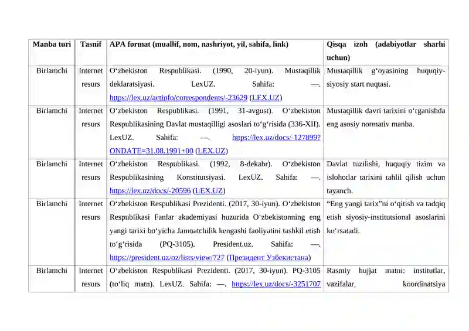The width and height of the screenshot is (469, 331).
Task: Click the Президент Узбекистана link
Action: (269, 257)
